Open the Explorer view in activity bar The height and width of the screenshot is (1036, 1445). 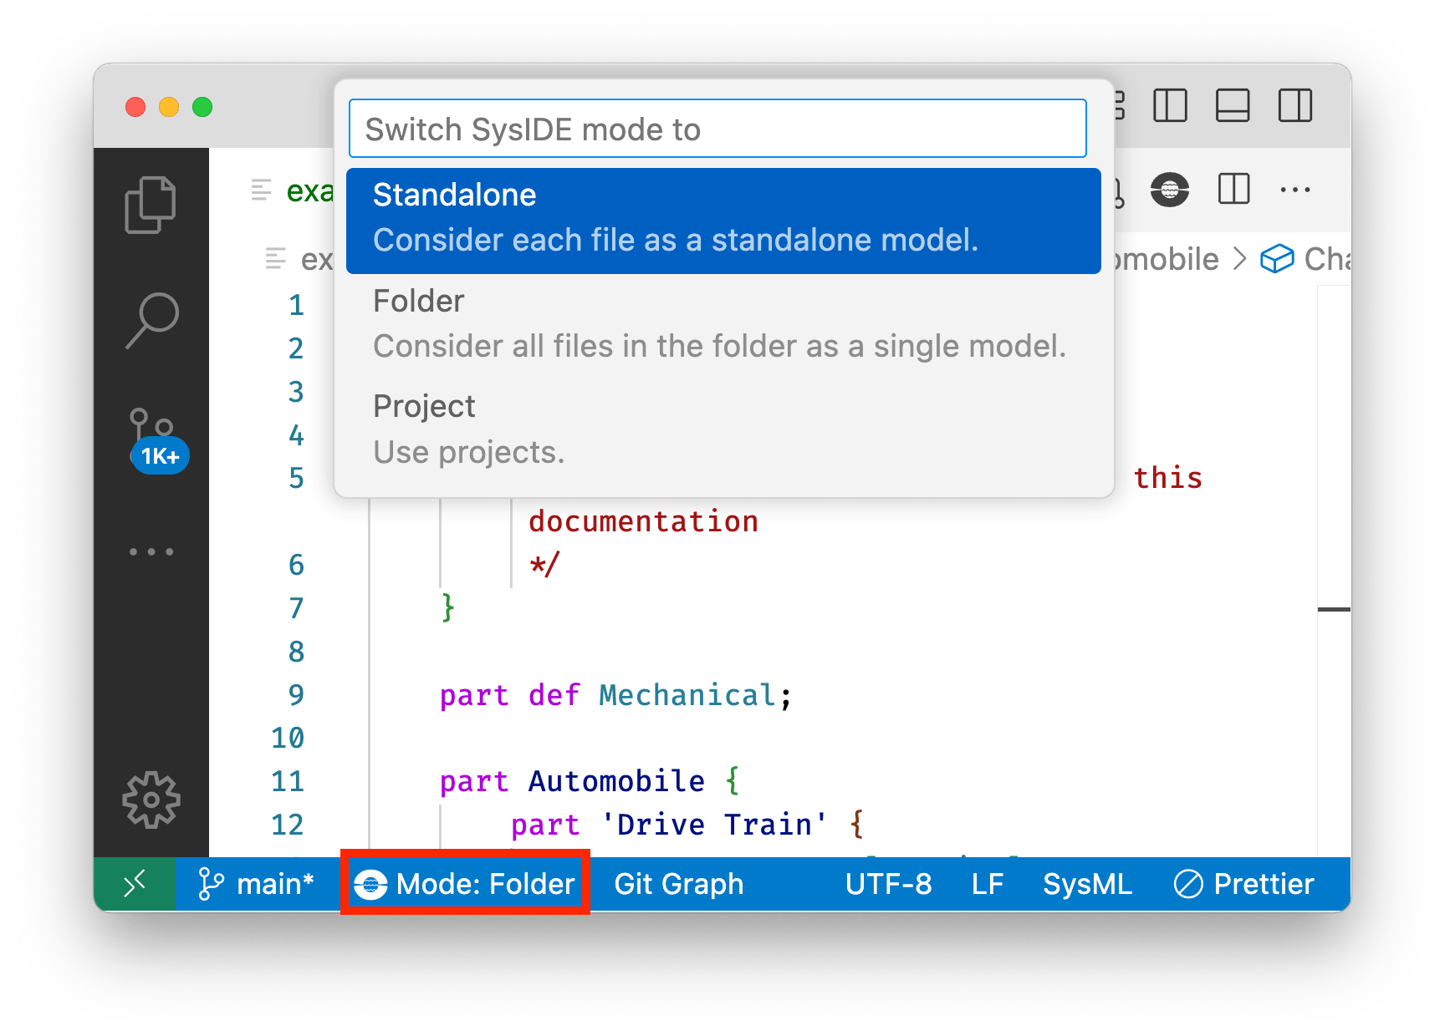151,205
